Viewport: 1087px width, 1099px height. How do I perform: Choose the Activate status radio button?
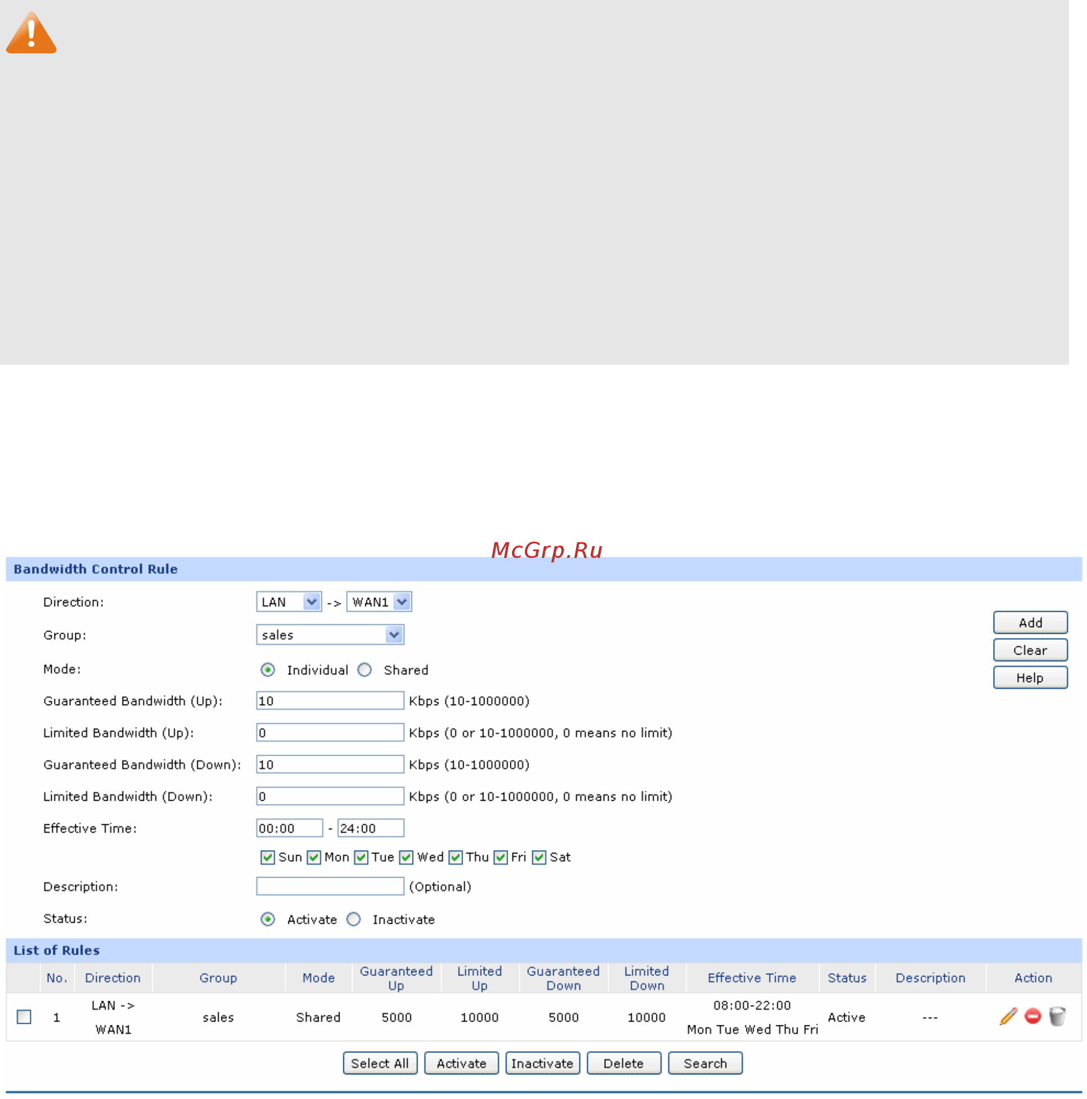268,920
